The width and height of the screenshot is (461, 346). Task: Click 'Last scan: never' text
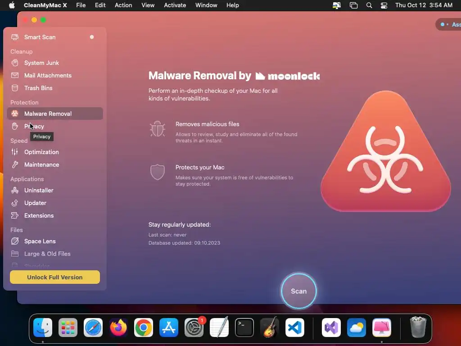pos(167,235)
